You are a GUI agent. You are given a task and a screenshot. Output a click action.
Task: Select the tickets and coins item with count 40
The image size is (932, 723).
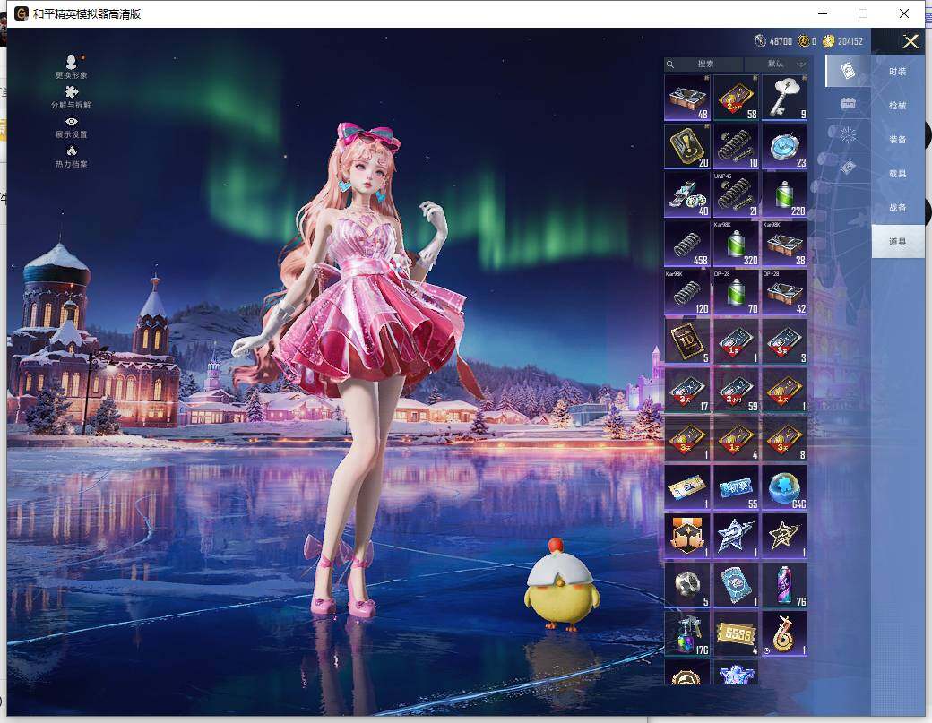[687, 194]
